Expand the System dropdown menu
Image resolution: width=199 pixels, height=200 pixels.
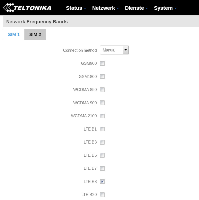click(x=165, y=8)
